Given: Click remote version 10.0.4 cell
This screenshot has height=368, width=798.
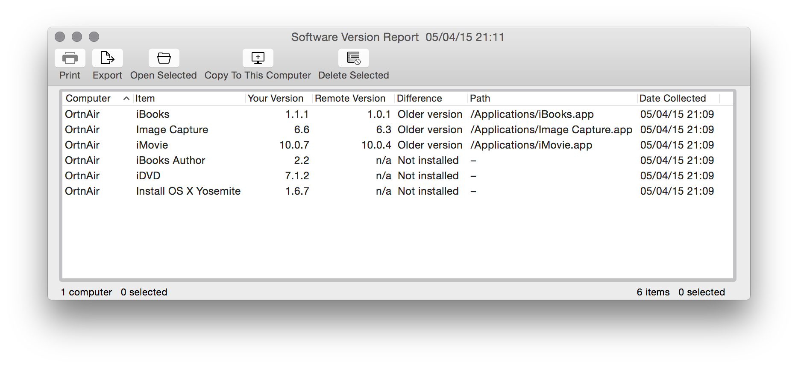Looking at the screenshot, I should (x=376, y=145).
